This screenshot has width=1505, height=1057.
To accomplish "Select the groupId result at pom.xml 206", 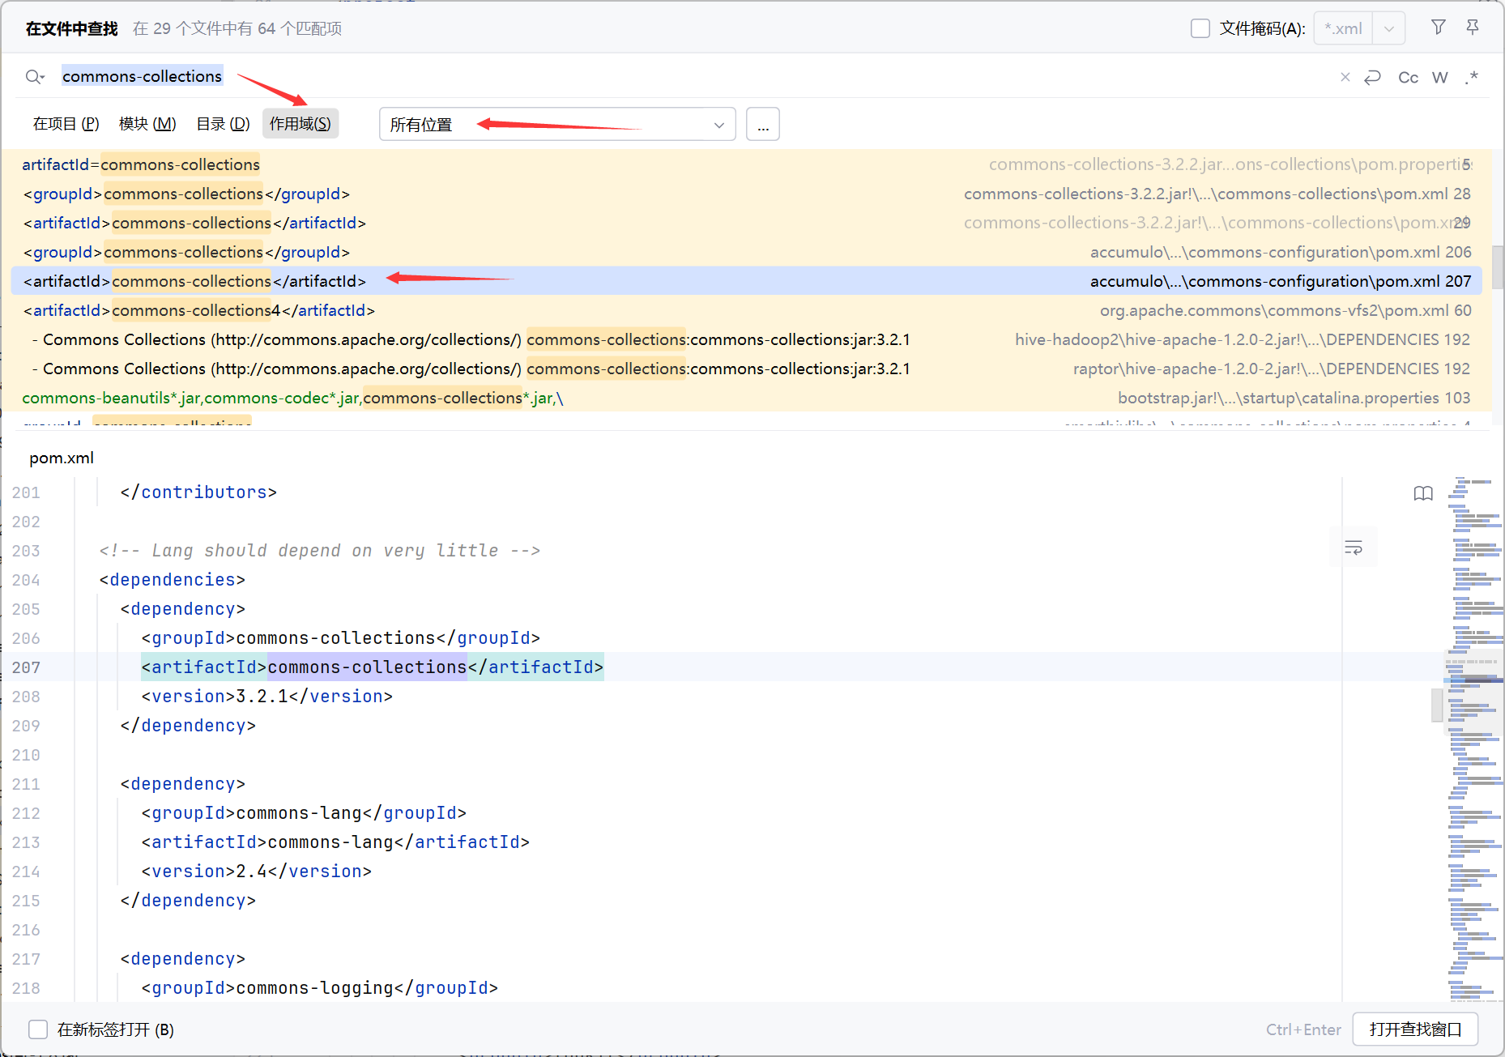I will pos(747,252).
